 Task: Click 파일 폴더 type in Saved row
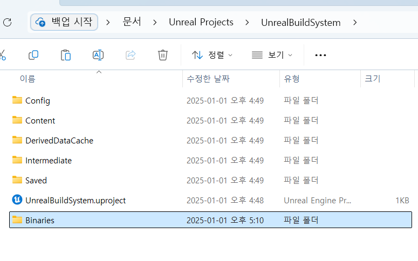click(x=301, y=180)
